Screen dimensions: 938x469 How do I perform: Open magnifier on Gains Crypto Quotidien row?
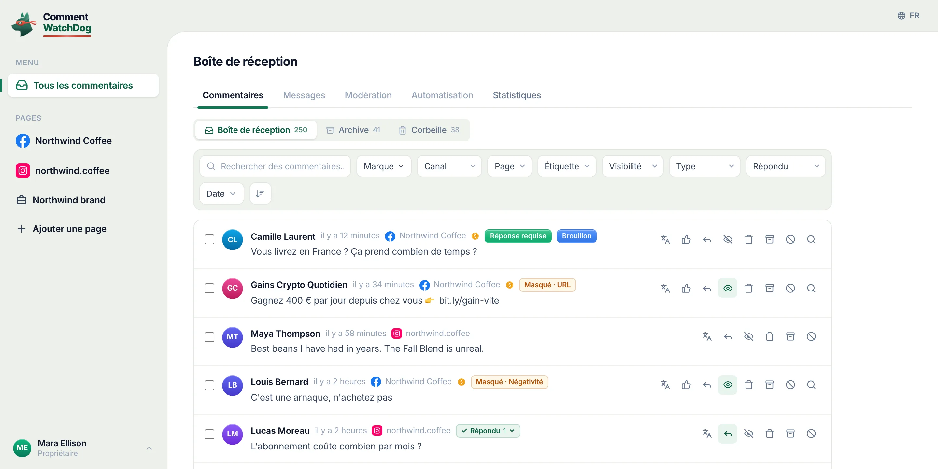(811, 288)
